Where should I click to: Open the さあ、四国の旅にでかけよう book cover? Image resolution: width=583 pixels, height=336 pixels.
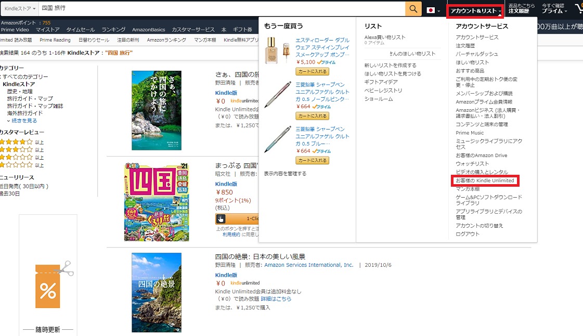point(157,110)
